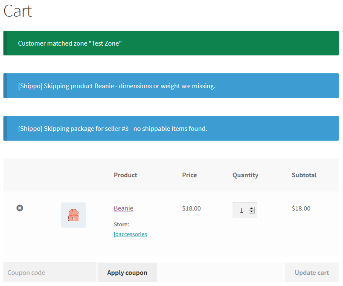The image size is (343, 286).
Task: Click the Update cart button
Action: [x=312, y=272]
